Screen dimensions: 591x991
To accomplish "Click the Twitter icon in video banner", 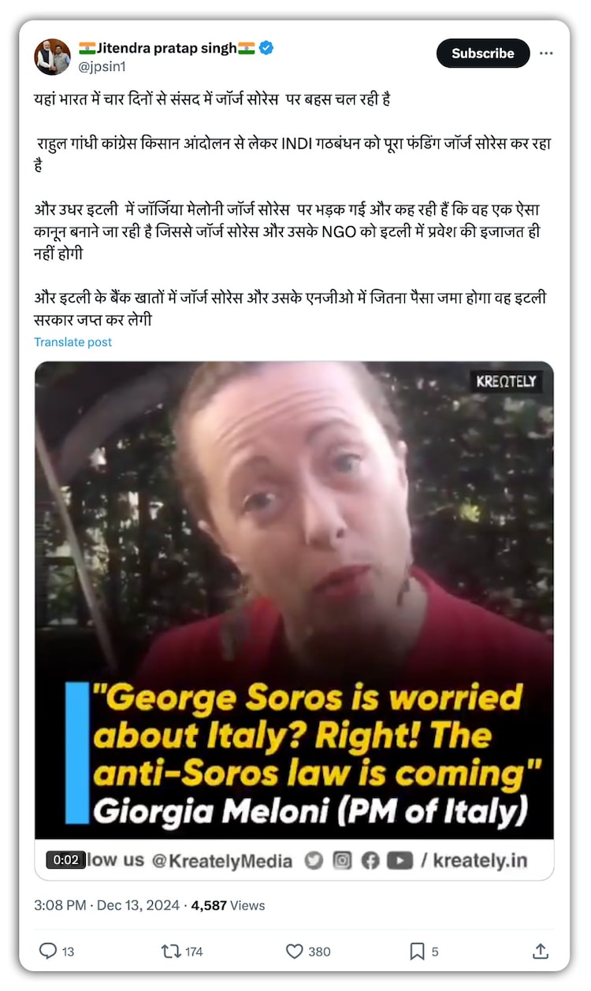I will pos(314,861).
